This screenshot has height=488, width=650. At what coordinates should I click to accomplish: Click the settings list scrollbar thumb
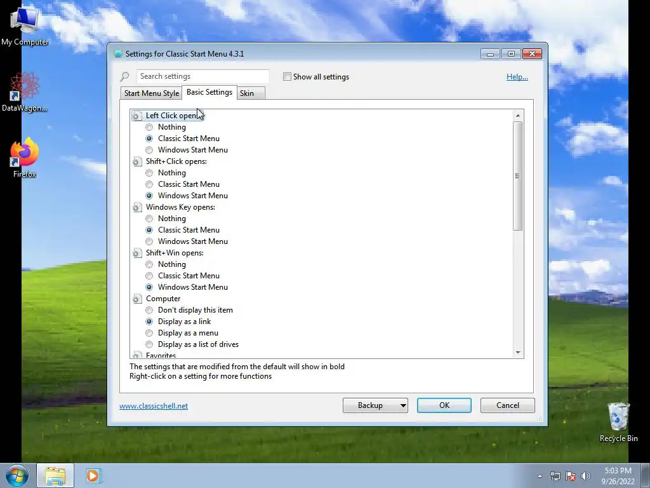(x=518, y=176)
